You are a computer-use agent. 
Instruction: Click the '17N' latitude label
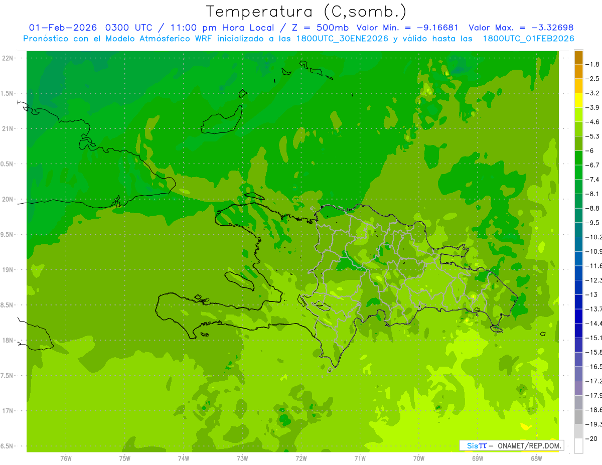[7, 411]
